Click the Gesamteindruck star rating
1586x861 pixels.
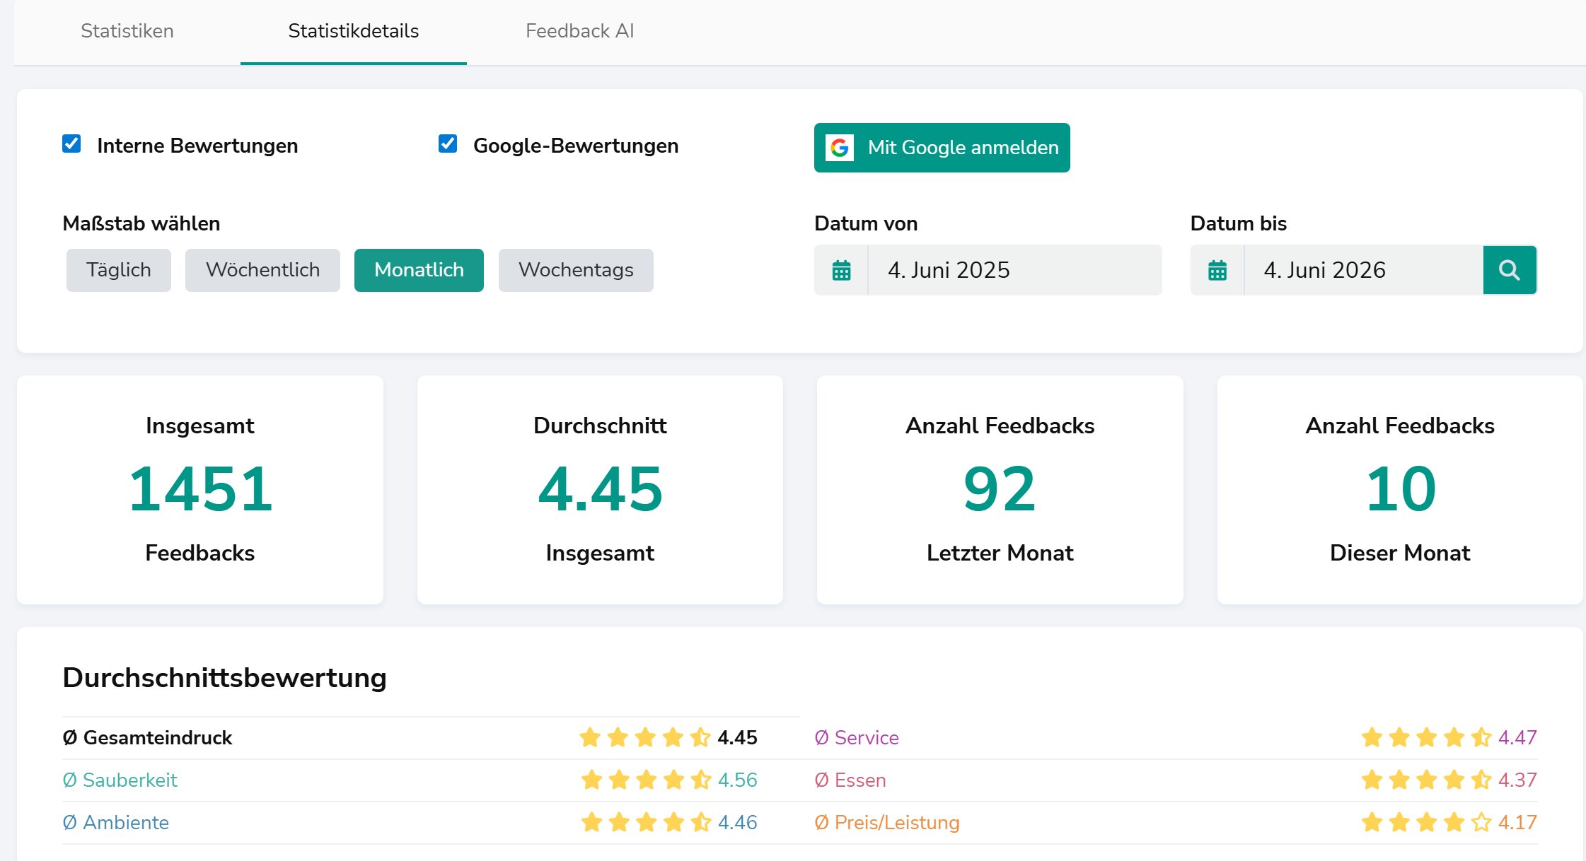click(645, 737)
